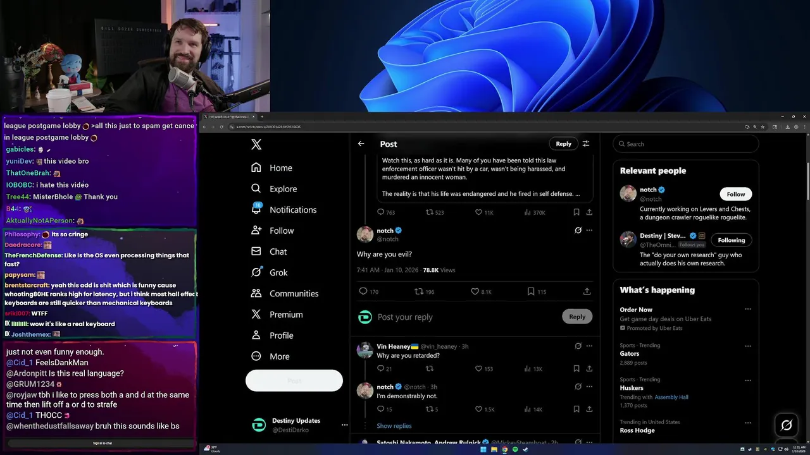This screenshot has width=810, height=455.
Task: Click Grok icon on notch's reply
Action: pyautogui.click(x=578, y=387)
